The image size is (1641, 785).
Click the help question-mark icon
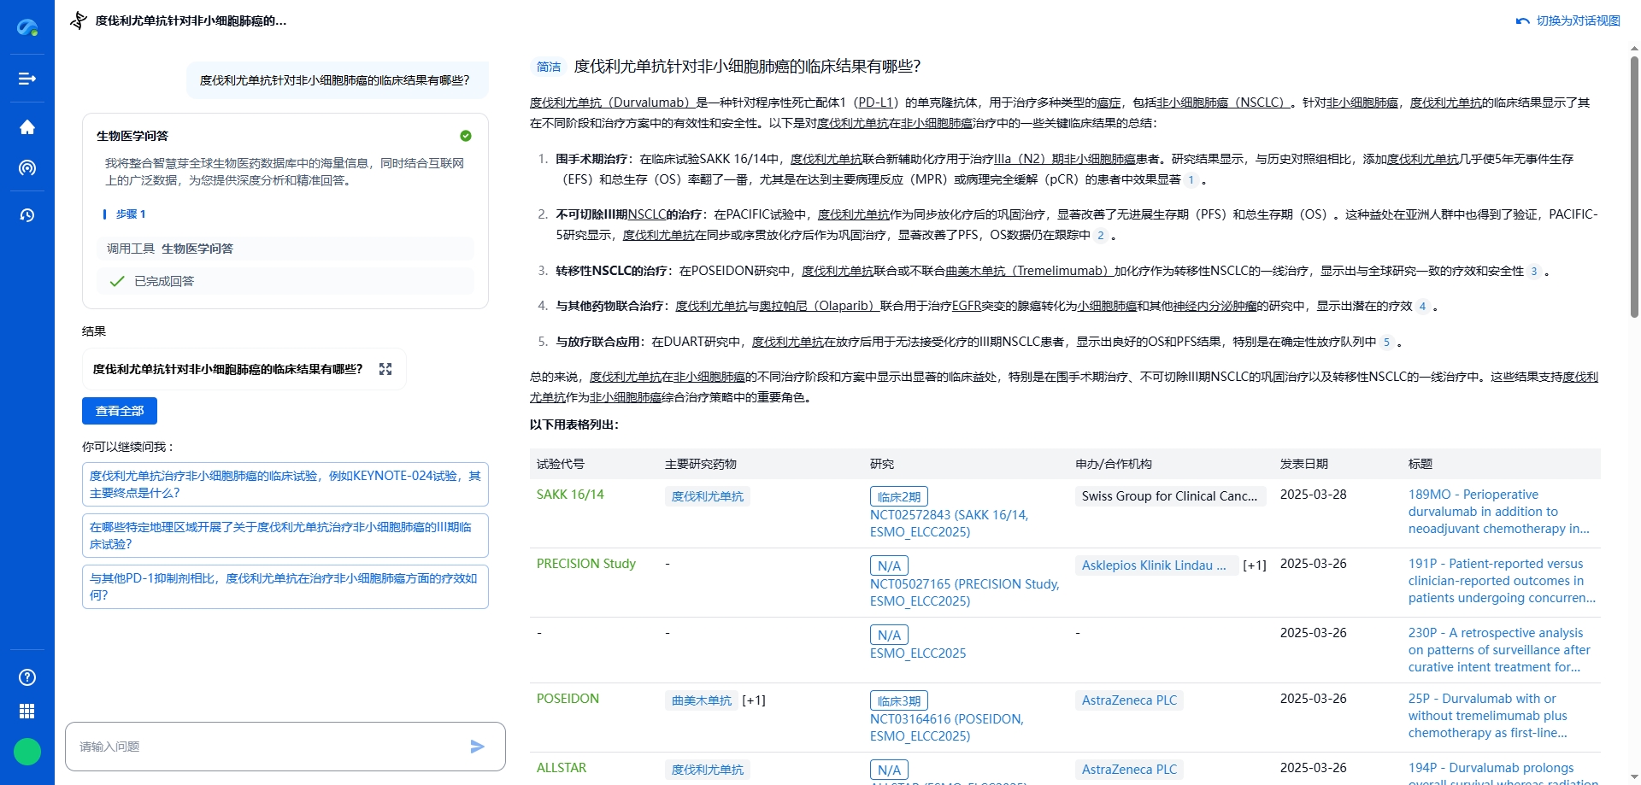click(27, 677)
